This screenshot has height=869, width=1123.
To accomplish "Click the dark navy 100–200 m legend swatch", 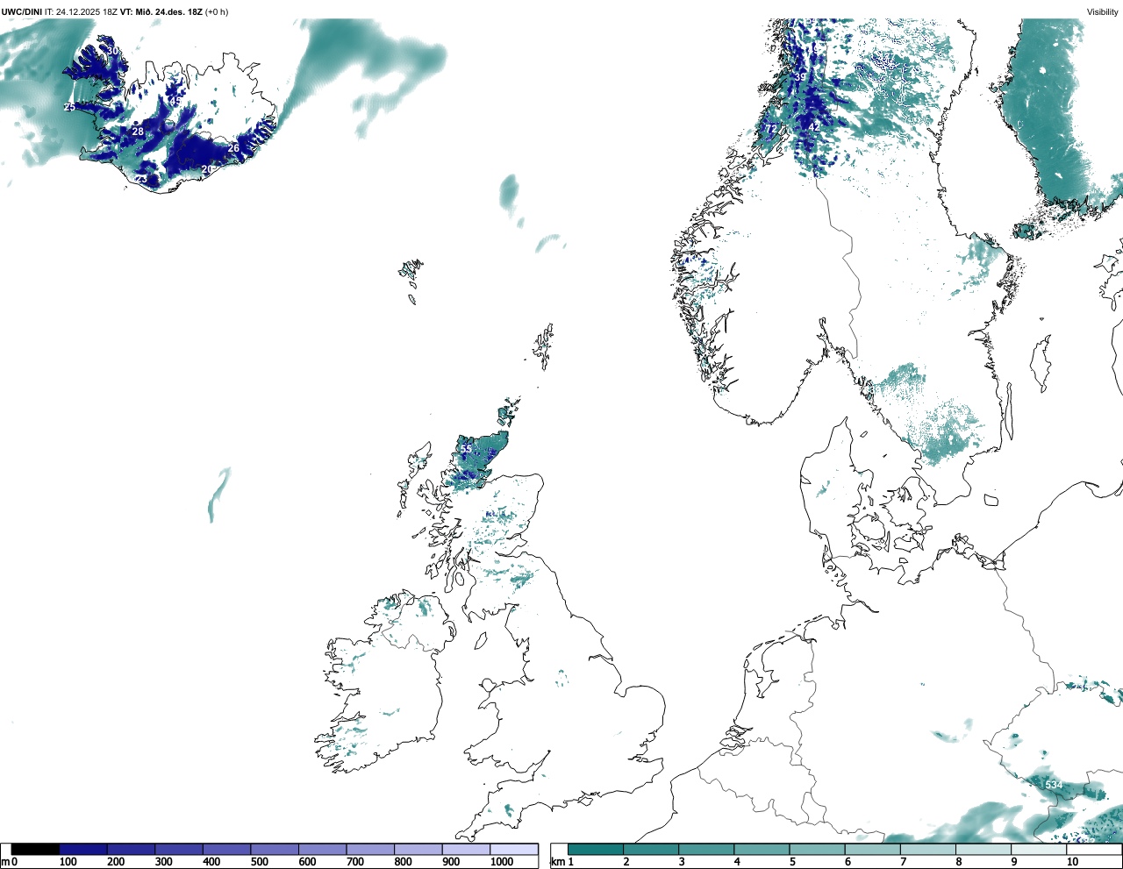I will coord(83,849).
